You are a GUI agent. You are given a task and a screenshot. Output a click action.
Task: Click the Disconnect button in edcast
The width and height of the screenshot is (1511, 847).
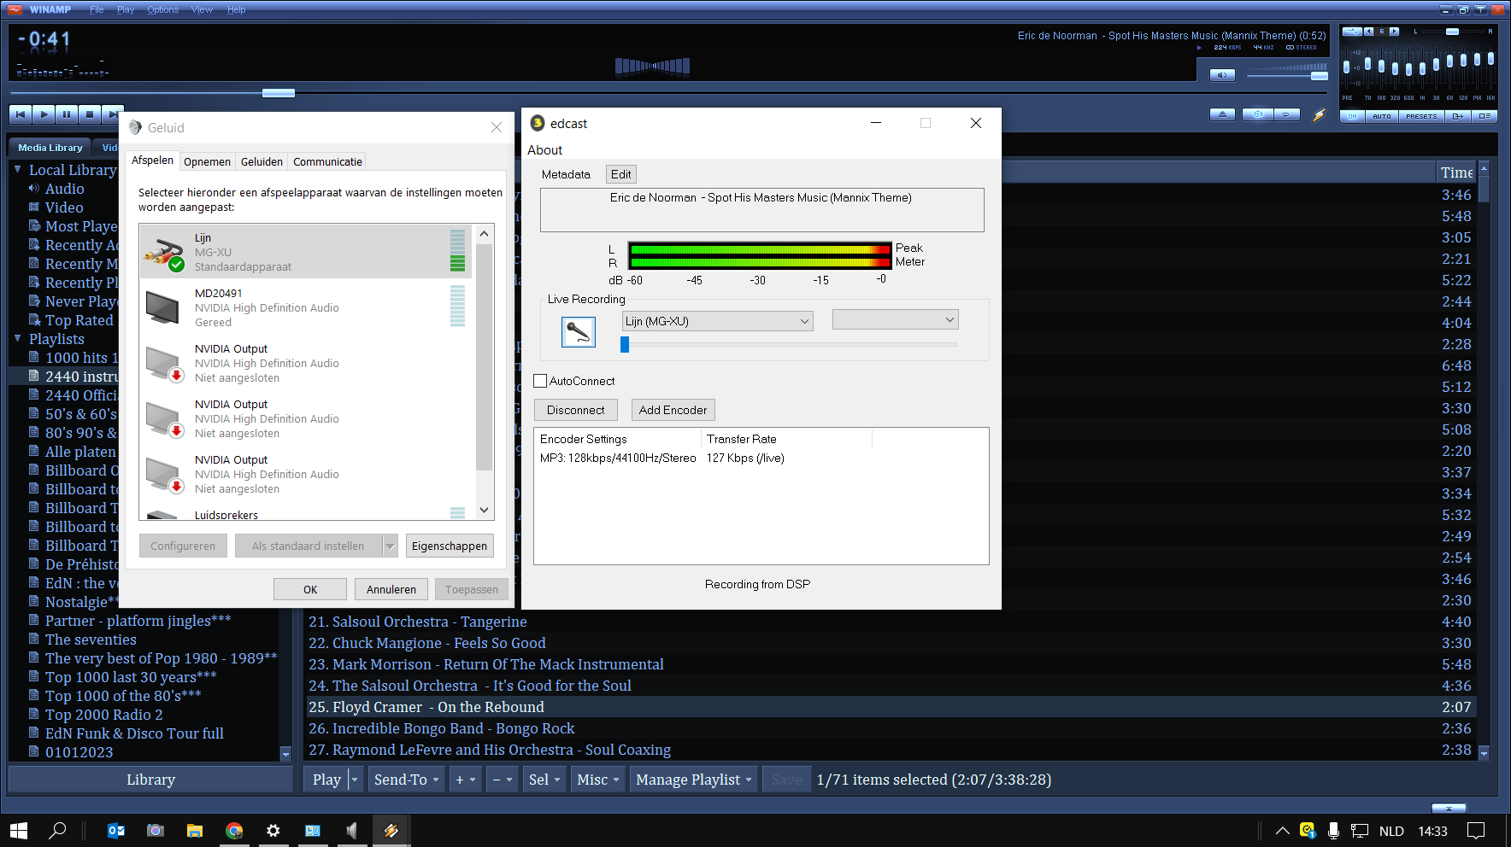575,410
